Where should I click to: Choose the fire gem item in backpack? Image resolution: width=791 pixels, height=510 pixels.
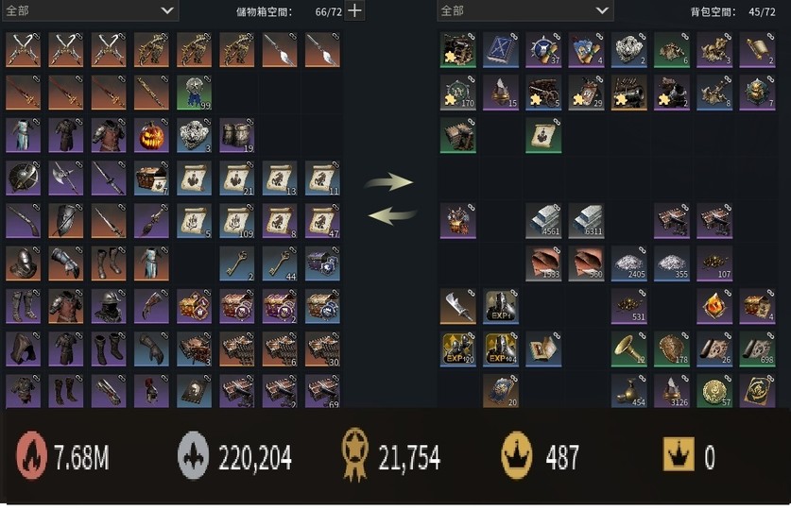714,306
